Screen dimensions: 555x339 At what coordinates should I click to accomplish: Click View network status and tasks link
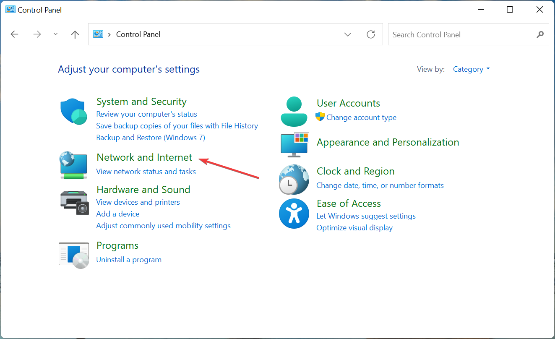pyautogui.click(x=146, y=171)
